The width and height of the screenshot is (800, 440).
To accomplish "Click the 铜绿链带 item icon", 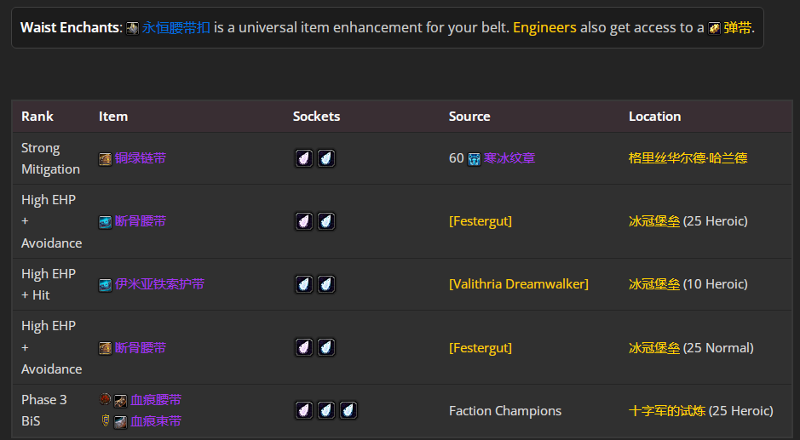I will (x=105, y=159).
